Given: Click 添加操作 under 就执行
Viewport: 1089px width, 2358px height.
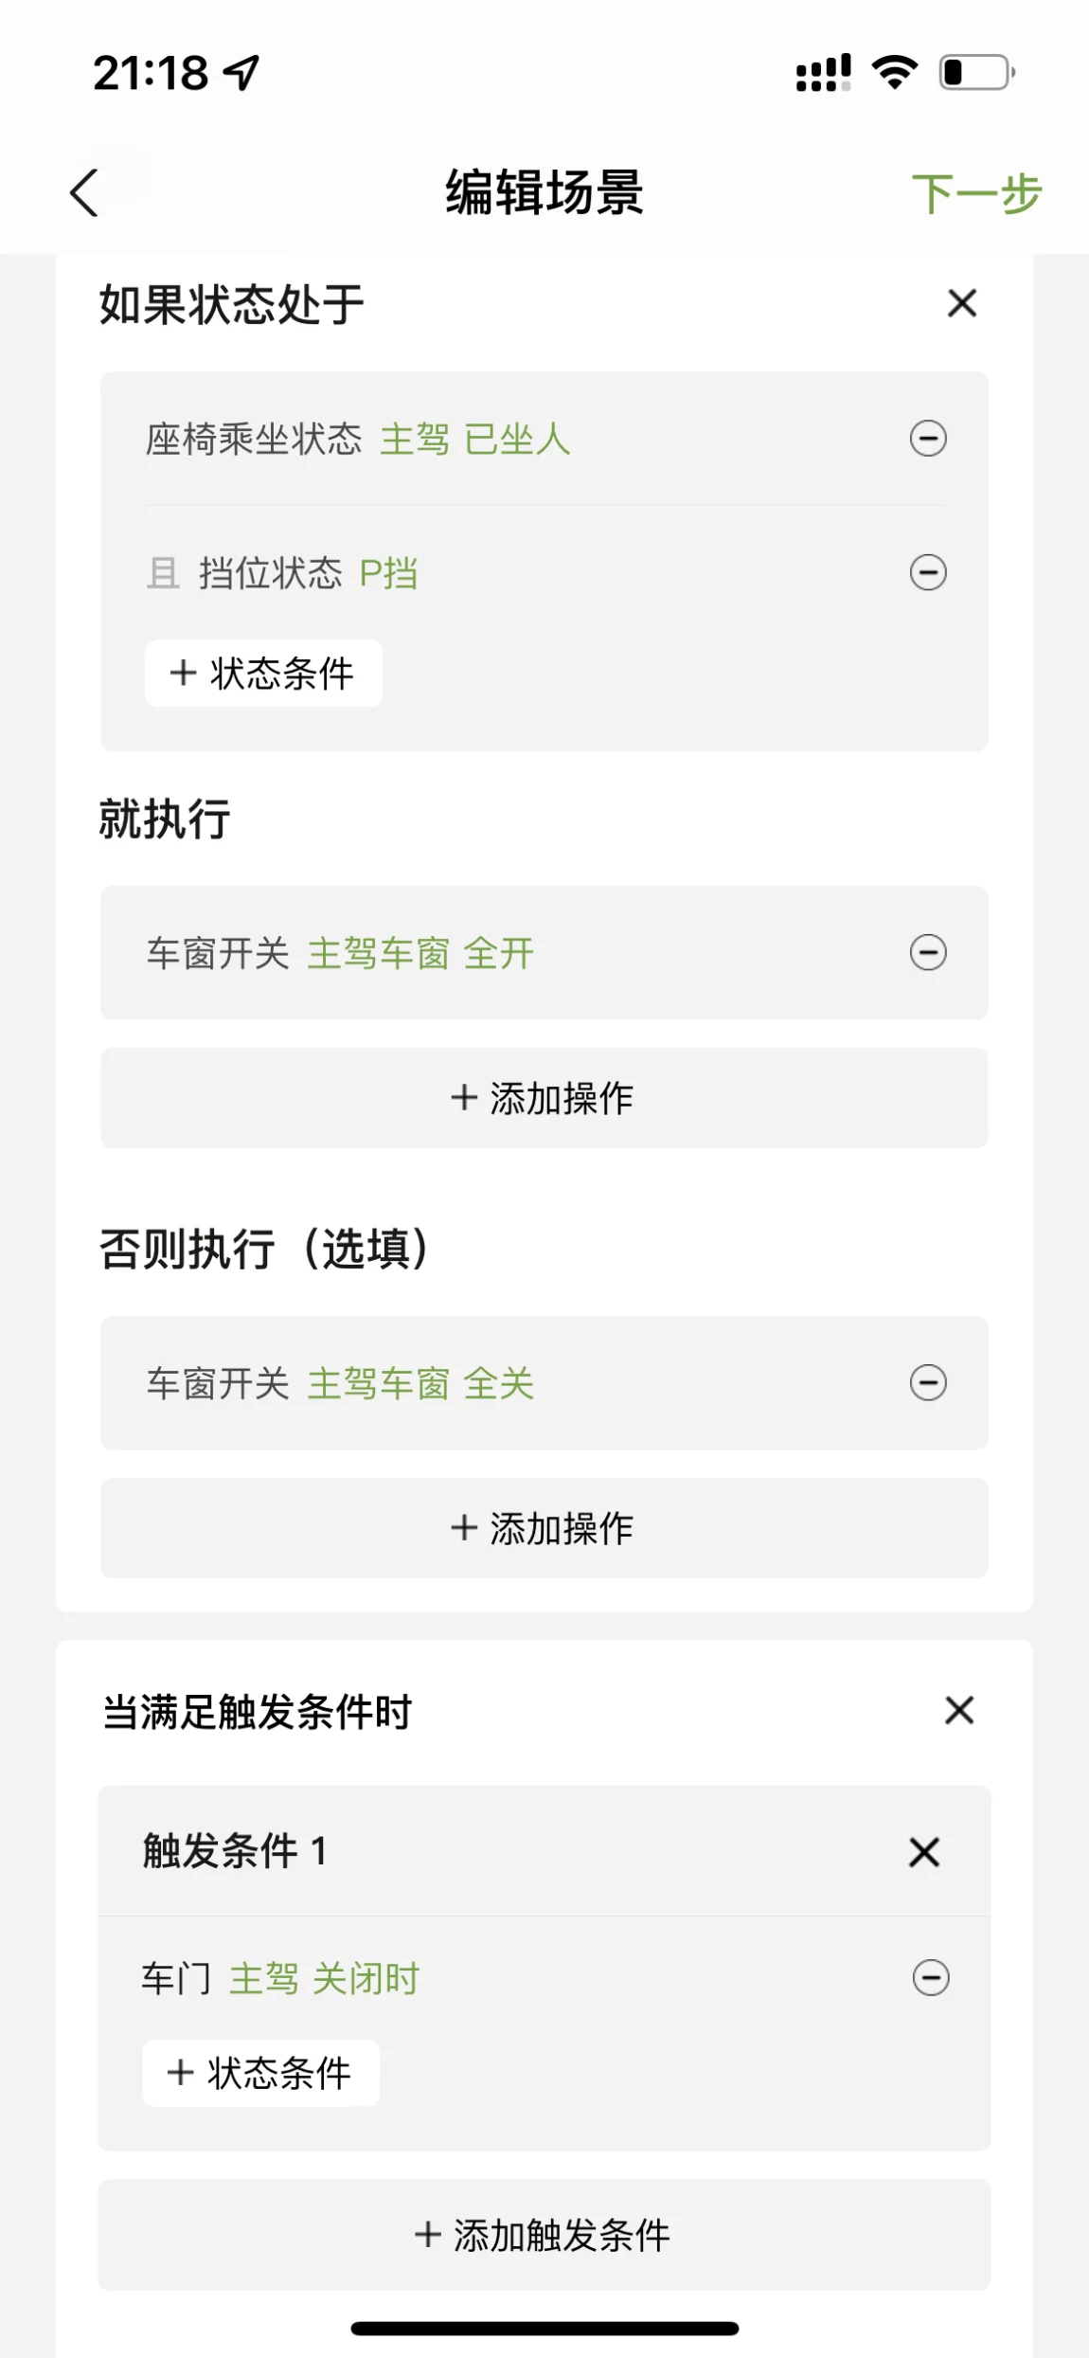Looking at the screenshot, I should [x=544, y=1098].
